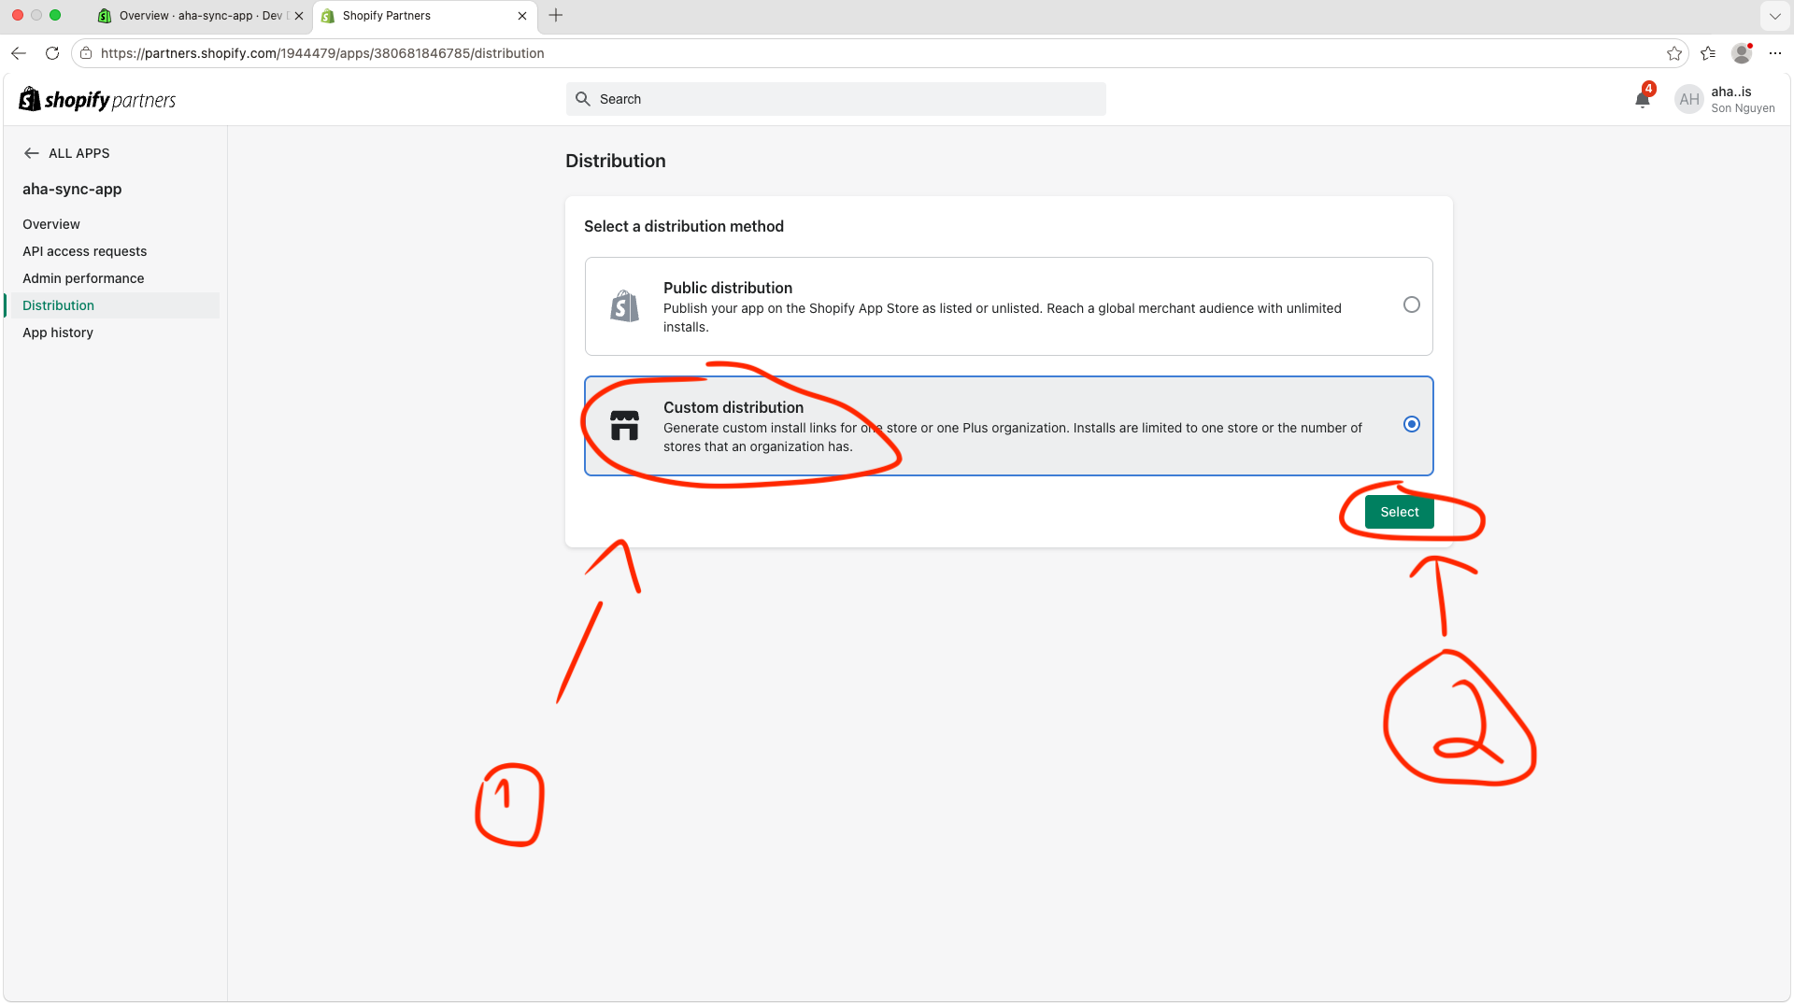Click the Distribution page title
Image resolution: width=1794 pixels, height=1005 pixels.
coord(616,161)
